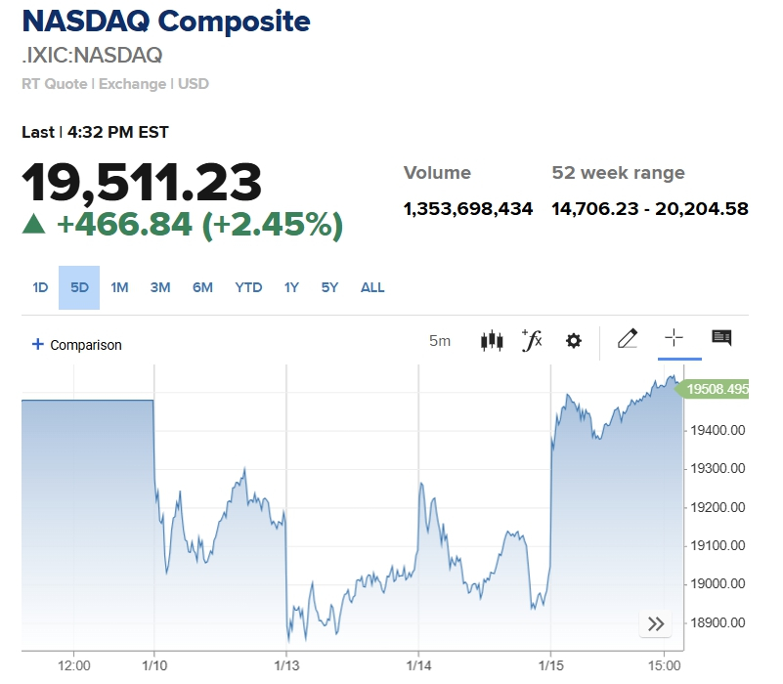Switch to the 1D range tab
Viewport: 783px width, 684px height.
pyautogui.click(x=40, y=287)
